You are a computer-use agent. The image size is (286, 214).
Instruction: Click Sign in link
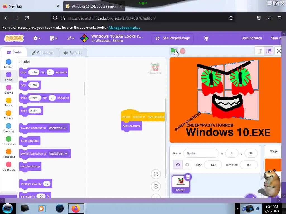point(276,38)
